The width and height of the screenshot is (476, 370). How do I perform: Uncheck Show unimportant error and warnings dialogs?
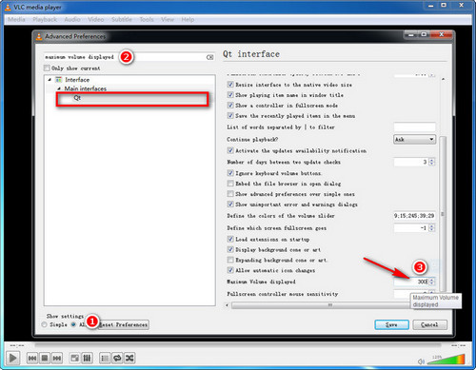click(230, 204)
